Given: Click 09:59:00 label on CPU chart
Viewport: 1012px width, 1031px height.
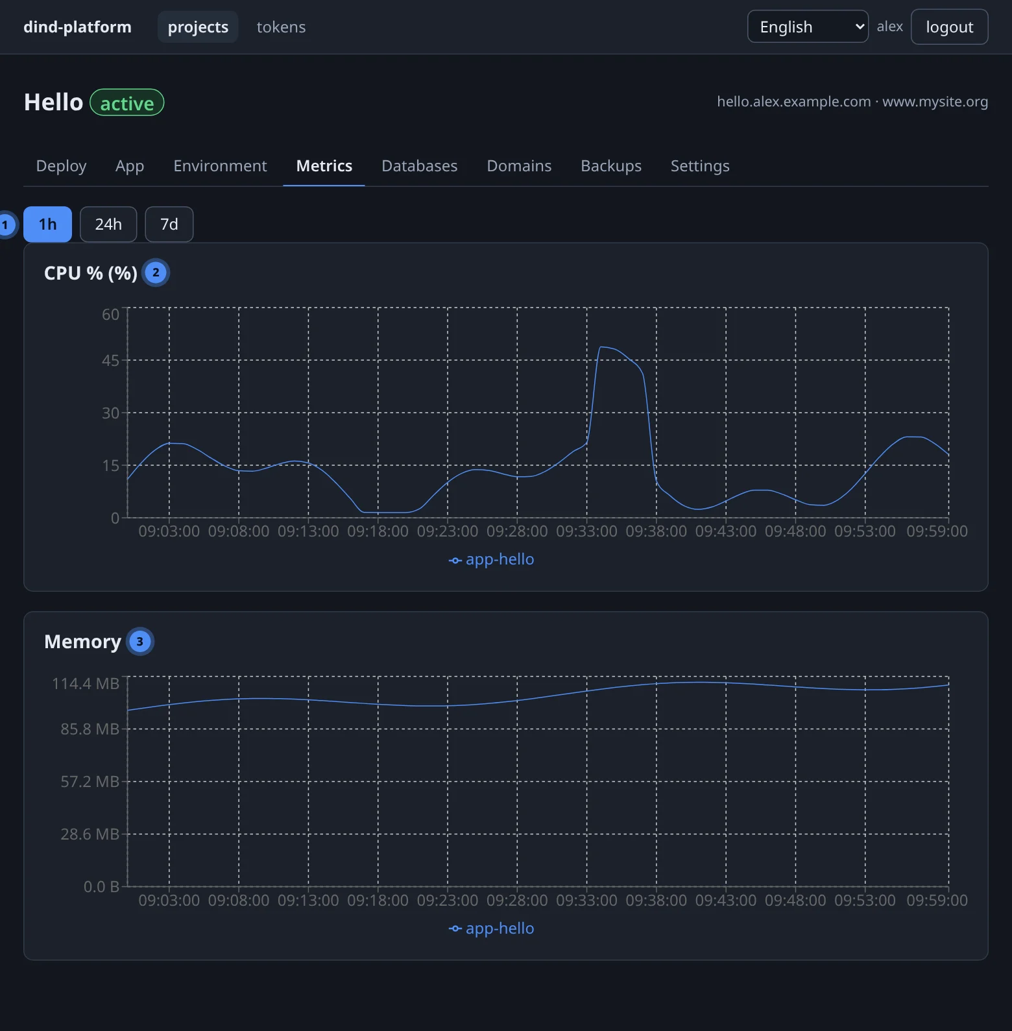Looking at the screenshot, I should tap(937, 531).
